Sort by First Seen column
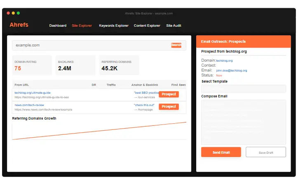This screenshot has width=298, height=180. pyautogui.click(x=178, y=85)
